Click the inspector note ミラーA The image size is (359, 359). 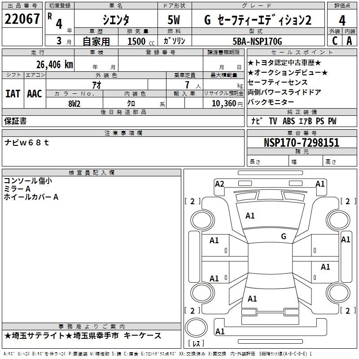coord(17,189)
